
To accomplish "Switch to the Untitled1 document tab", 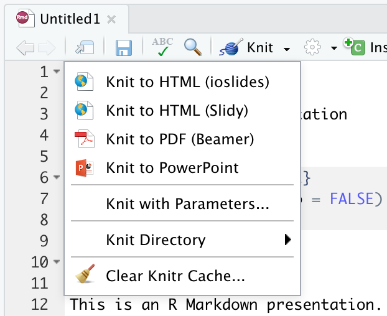I will click(69, 19).
